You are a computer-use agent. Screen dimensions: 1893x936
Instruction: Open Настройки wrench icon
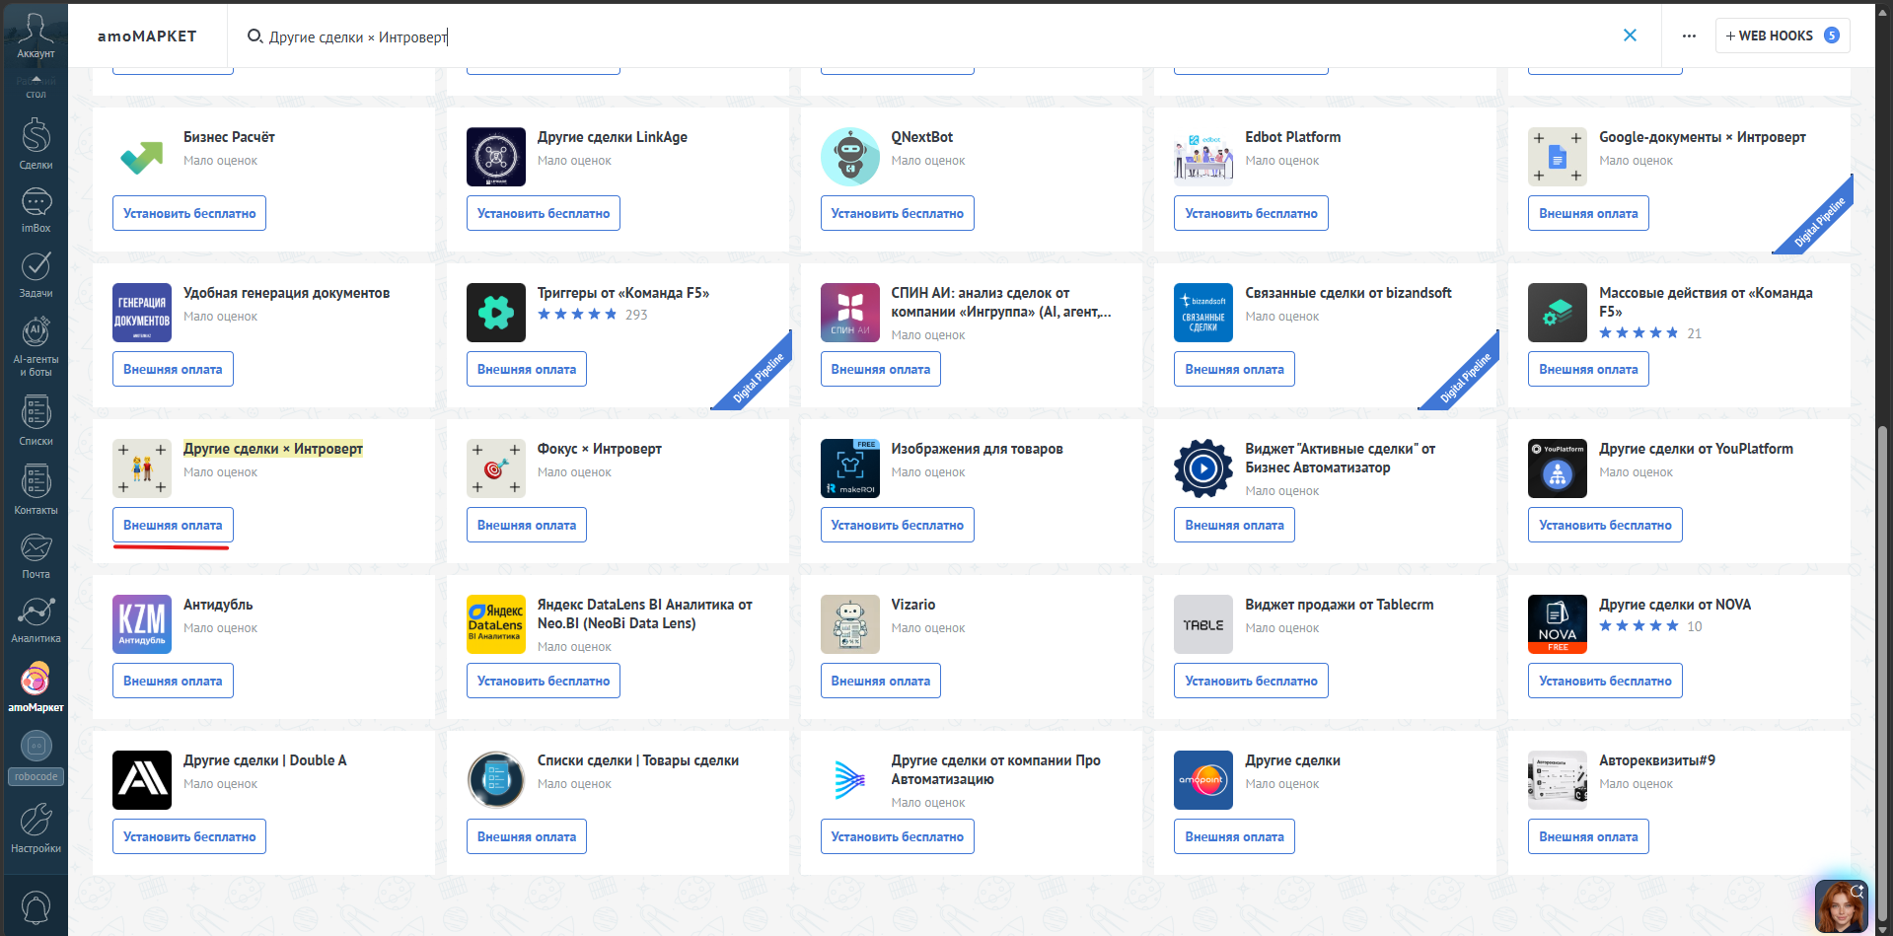point(36,828)
